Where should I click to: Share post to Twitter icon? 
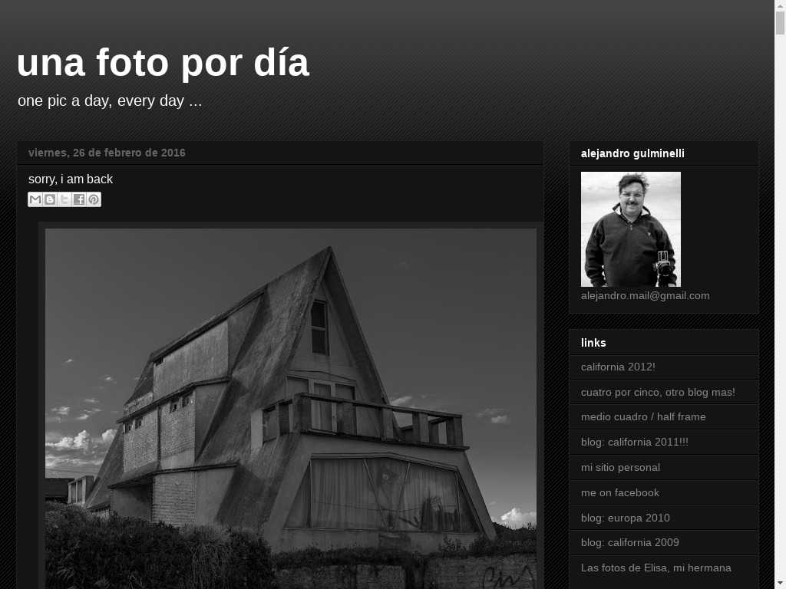click(x=64, y=199)
